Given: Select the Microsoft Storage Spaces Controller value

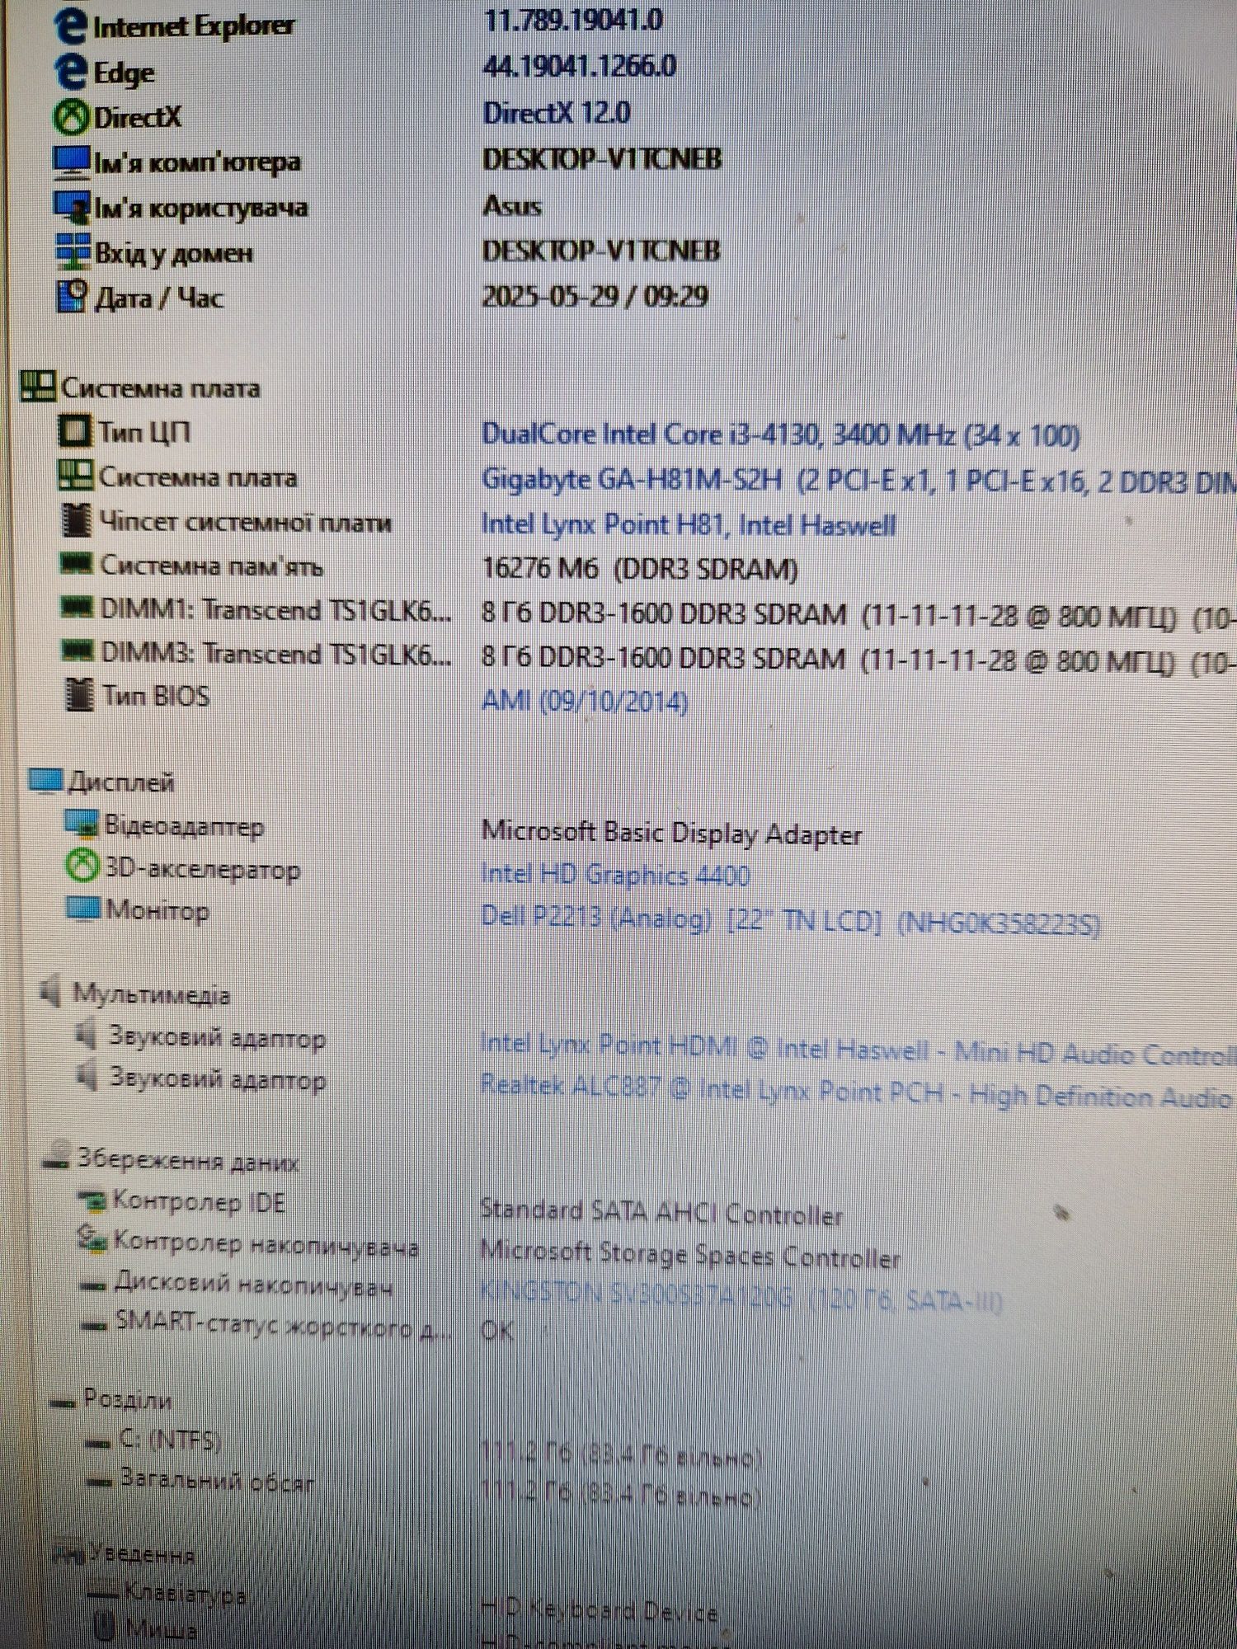Looking at the screenshot, I should pos(690,1255).
